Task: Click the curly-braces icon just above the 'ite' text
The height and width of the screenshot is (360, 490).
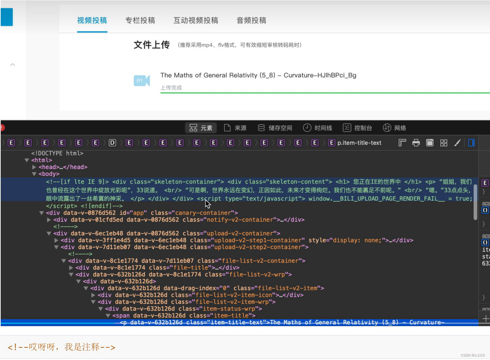Action: (x=485, y=242)
